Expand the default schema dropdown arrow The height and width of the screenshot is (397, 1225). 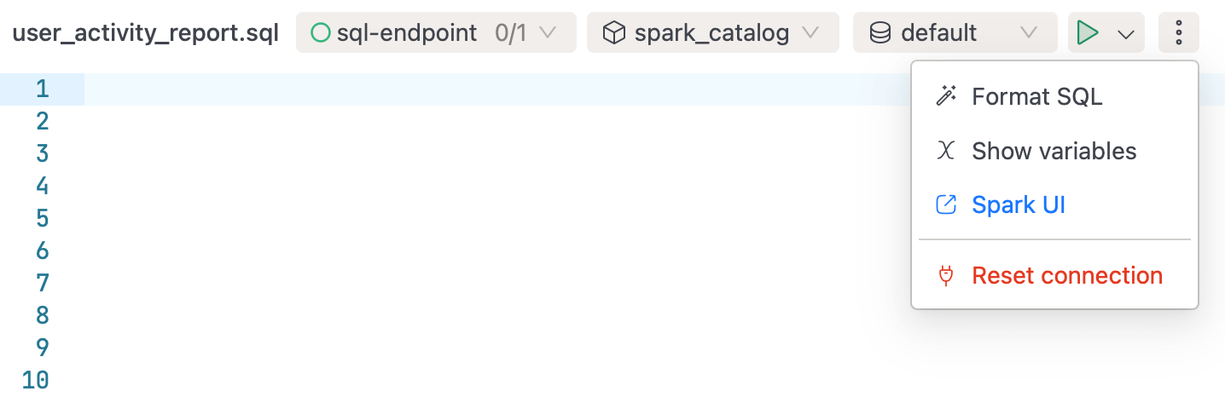coord(1029,33)
